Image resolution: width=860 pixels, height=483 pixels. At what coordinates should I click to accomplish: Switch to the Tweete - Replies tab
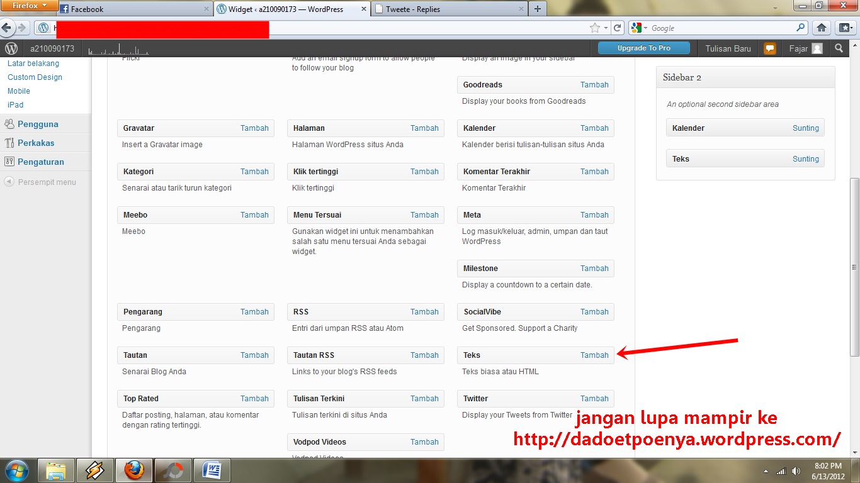(x=450, y=9)
